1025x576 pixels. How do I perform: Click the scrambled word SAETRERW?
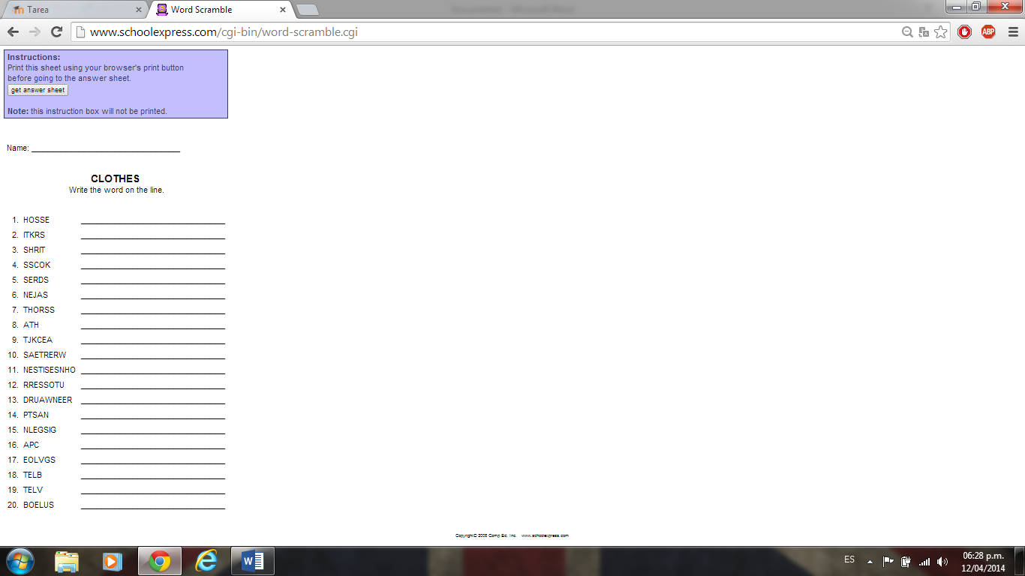tap(44, 355)
